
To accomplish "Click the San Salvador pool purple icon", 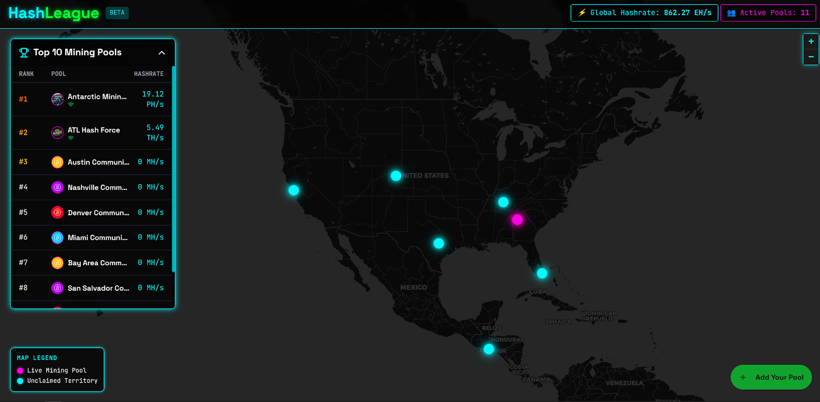I will [57, 288].
